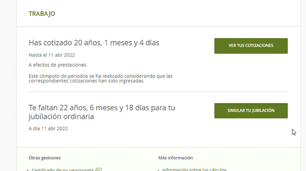Click the 'Te faltan 22 años' heading
Viewport: 306px width, 171px height.
point(102,112)
